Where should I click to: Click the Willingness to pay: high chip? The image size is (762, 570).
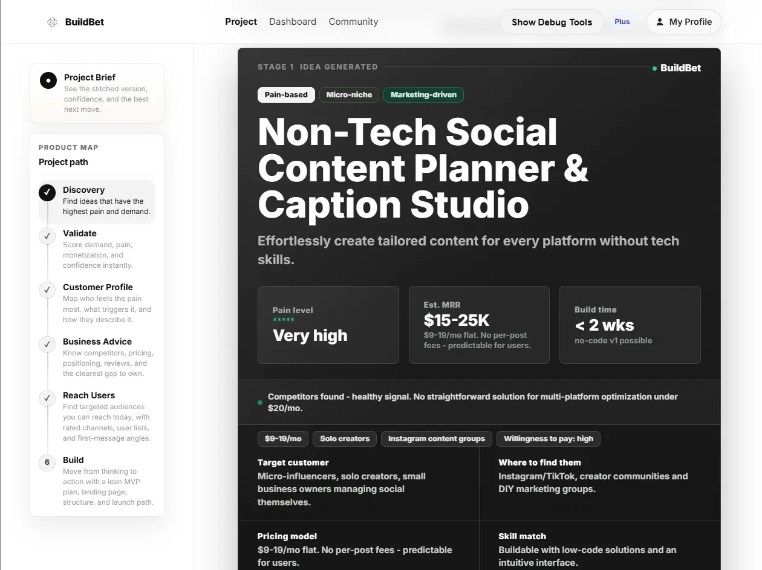point(549,439)
